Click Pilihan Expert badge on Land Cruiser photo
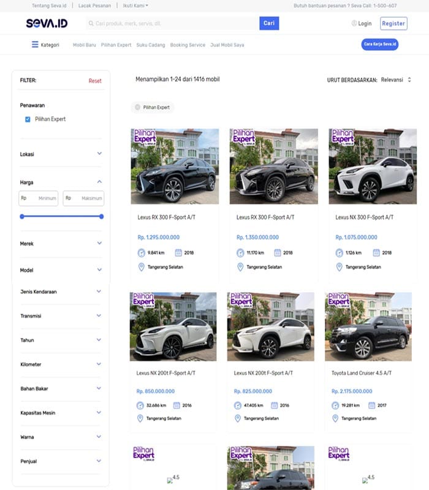 click(339, 300)
